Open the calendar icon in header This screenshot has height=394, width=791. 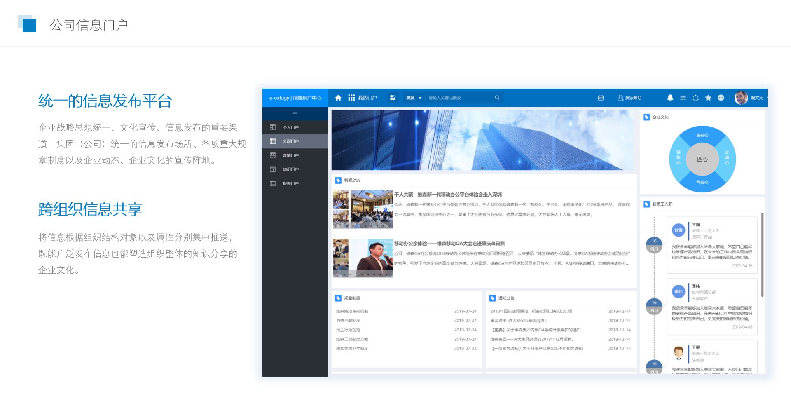coord(601,98)
